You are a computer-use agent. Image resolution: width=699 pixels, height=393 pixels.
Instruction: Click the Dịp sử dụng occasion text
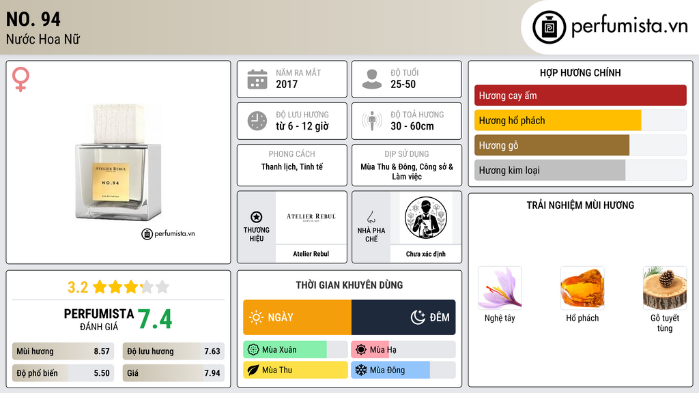pyautogui.click(x=407, y=171)
